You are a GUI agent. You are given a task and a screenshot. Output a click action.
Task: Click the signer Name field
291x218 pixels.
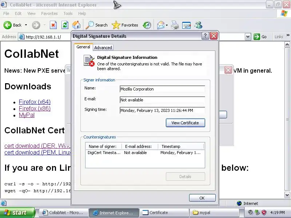(x=162, y=89)
